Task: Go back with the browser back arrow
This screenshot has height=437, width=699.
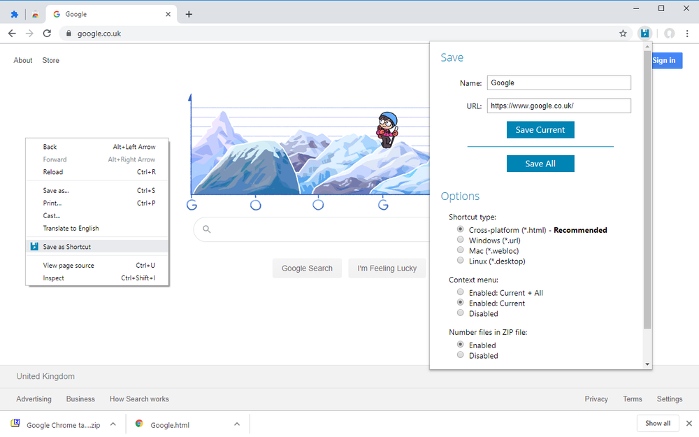Action: [12, 34]
